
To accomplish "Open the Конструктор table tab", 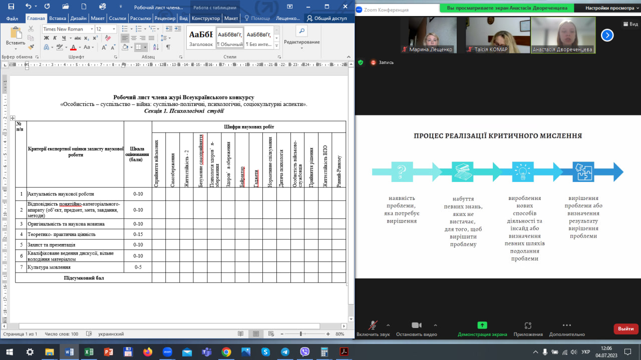I will [206, 18].
